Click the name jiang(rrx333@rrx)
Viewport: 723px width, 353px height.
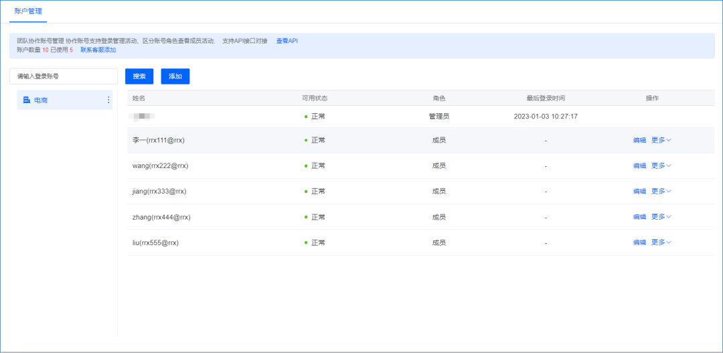159,191
